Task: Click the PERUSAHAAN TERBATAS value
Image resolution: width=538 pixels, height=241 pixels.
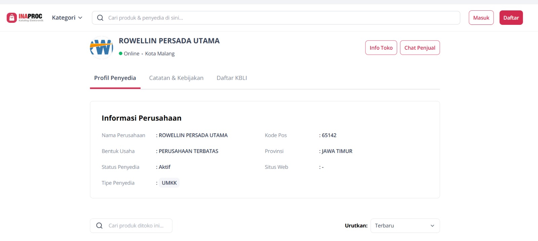Action: coord(188,151)
